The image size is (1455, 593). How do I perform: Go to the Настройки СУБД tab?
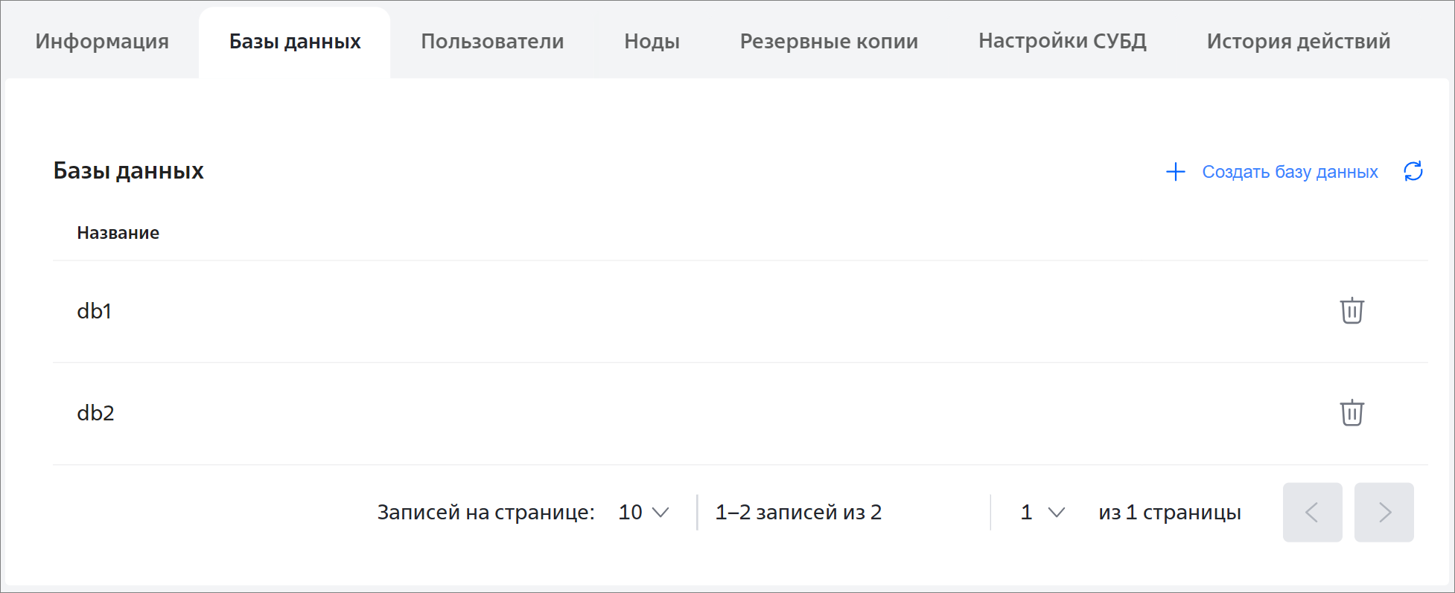tap(1062, 41)
